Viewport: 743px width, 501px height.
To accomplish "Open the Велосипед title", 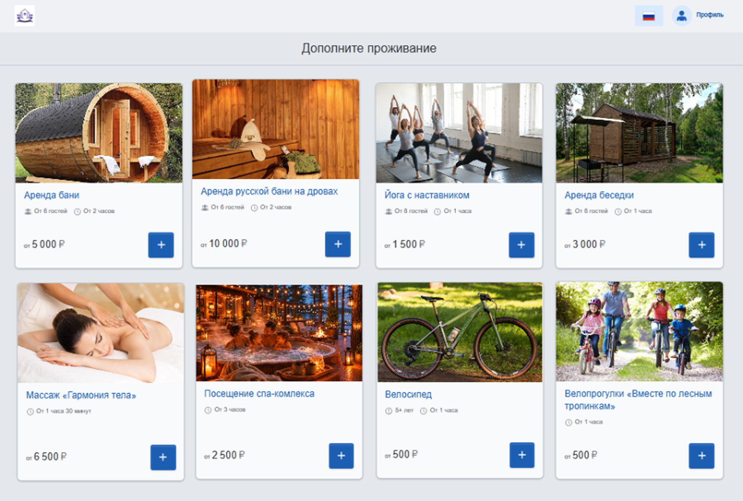I will click(408, 394).
